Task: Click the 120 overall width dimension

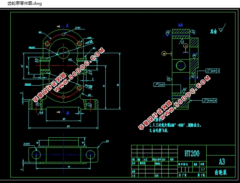Action: tap(64, 126)
